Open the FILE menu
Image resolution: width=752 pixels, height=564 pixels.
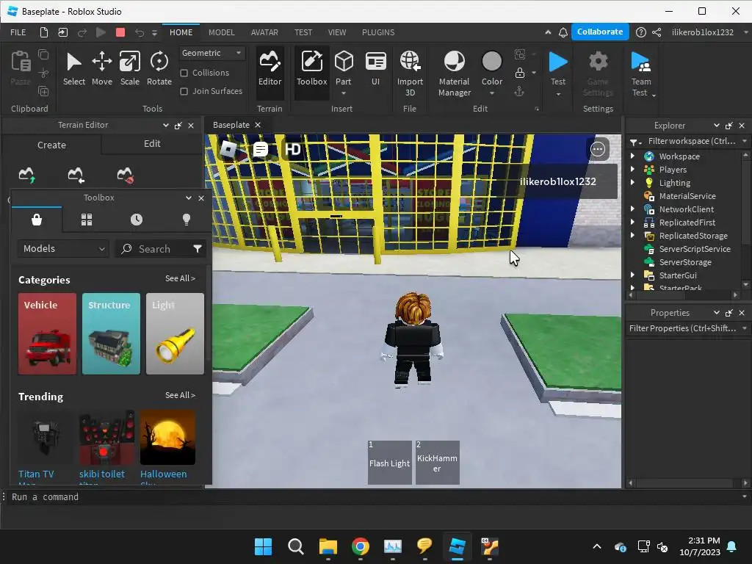[18, 32]
